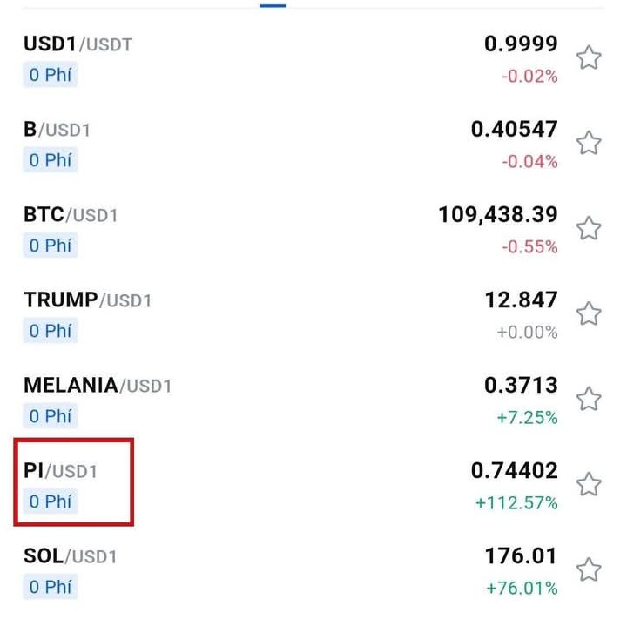Image resolution: width=627 pixels, height=626 pixels.
Task: Tap the 0 Phí tag under PI/USD1
Action: coord(50,501)
